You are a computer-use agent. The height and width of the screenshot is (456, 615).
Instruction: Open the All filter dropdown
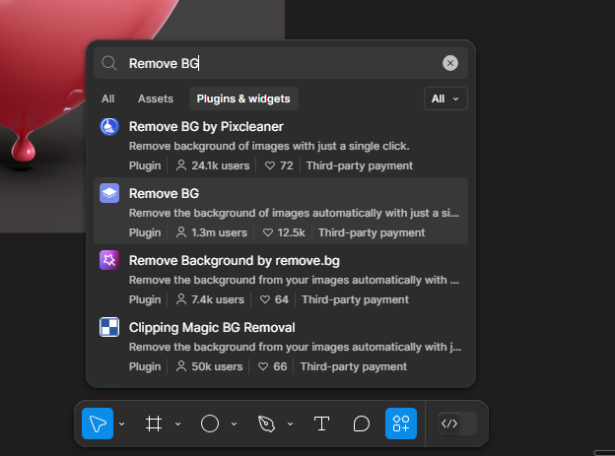click(x=445, y=98)
